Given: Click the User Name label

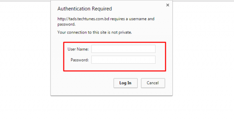Looking at the screenshot, I should click(78, 49).
